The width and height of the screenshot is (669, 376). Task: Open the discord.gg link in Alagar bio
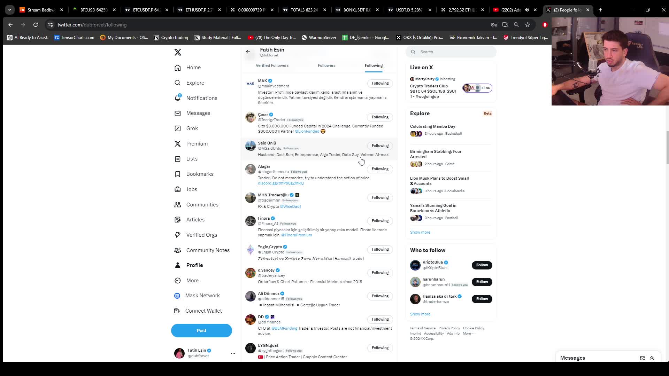coord(281,183)
